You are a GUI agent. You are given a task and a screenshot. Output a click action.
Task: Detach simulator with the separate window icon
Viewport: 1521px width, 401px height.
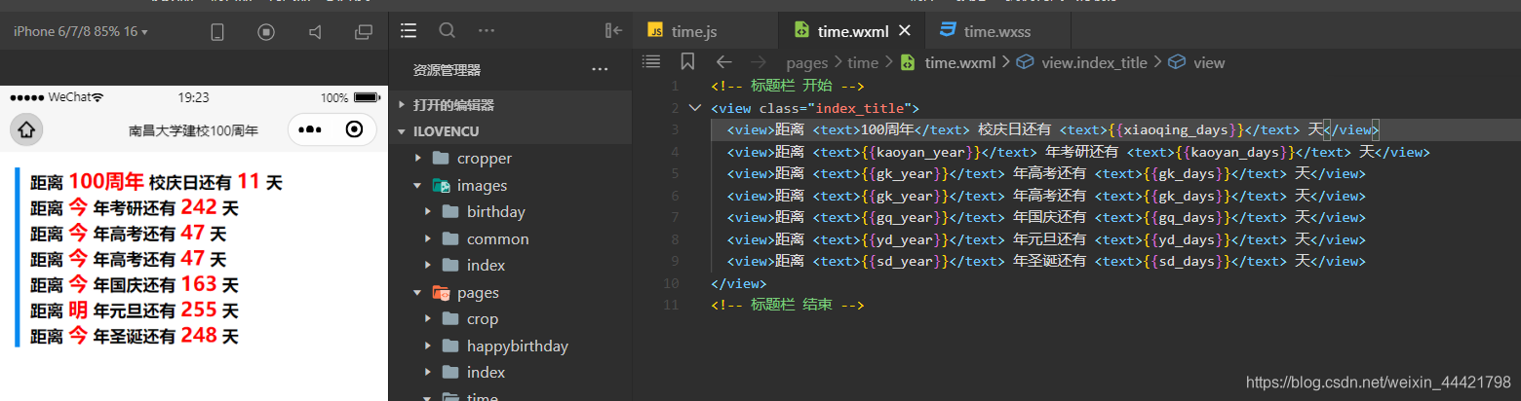click(364, 32)
